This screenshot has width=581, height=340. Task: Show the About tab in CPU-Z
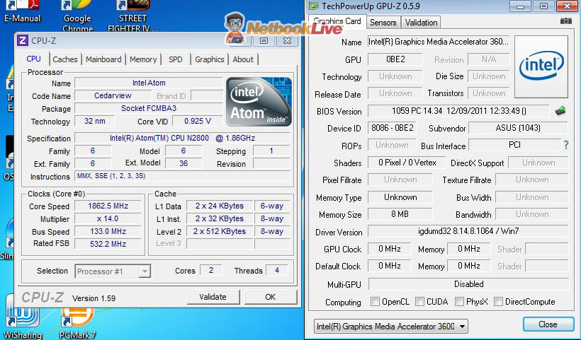tap(243, 59)
